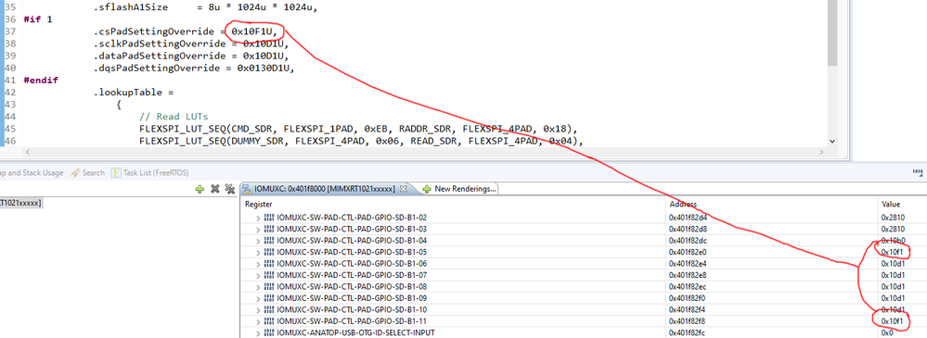Viewport: 927px width, 338px height.
Task: Expand IOMUXC-SW-PAD-CTL-PAD-GPIO-SD-B1-08 register
Action: (258, 287)
